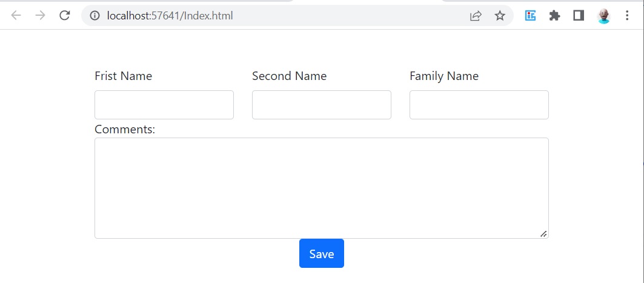Click inside the Comments text area
The image size is (644, 283).
coord(322,188)
